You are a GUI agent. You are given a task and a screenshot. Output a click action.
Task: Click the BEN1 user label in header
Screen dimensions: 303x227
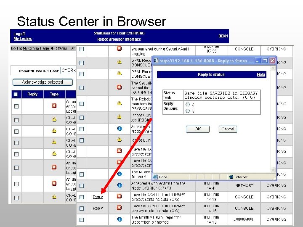click(223, 36)
